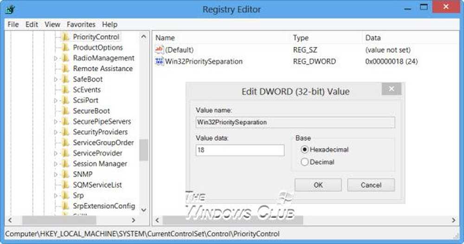Click the Session Manager folder icon

[65, 164]
